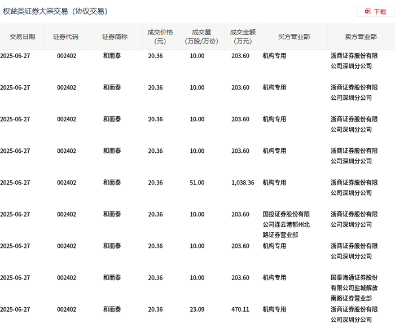Click the page title 权益类证券大宗交易(协议交易)

coord(55,11)
